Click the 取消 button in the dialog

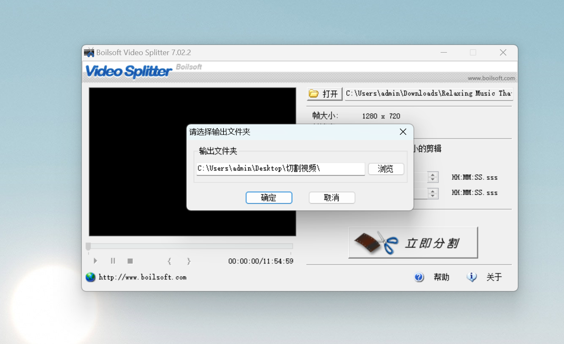332,198
